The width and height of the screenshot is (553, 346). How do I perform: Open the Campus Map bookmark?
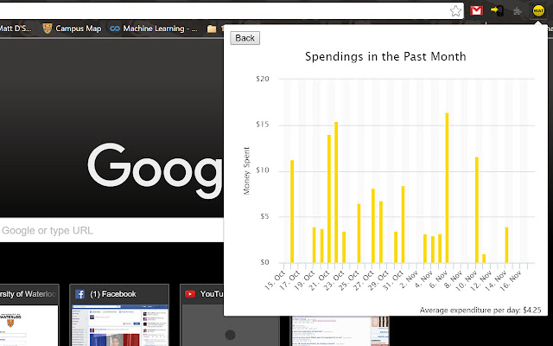[x=72, y=29]
